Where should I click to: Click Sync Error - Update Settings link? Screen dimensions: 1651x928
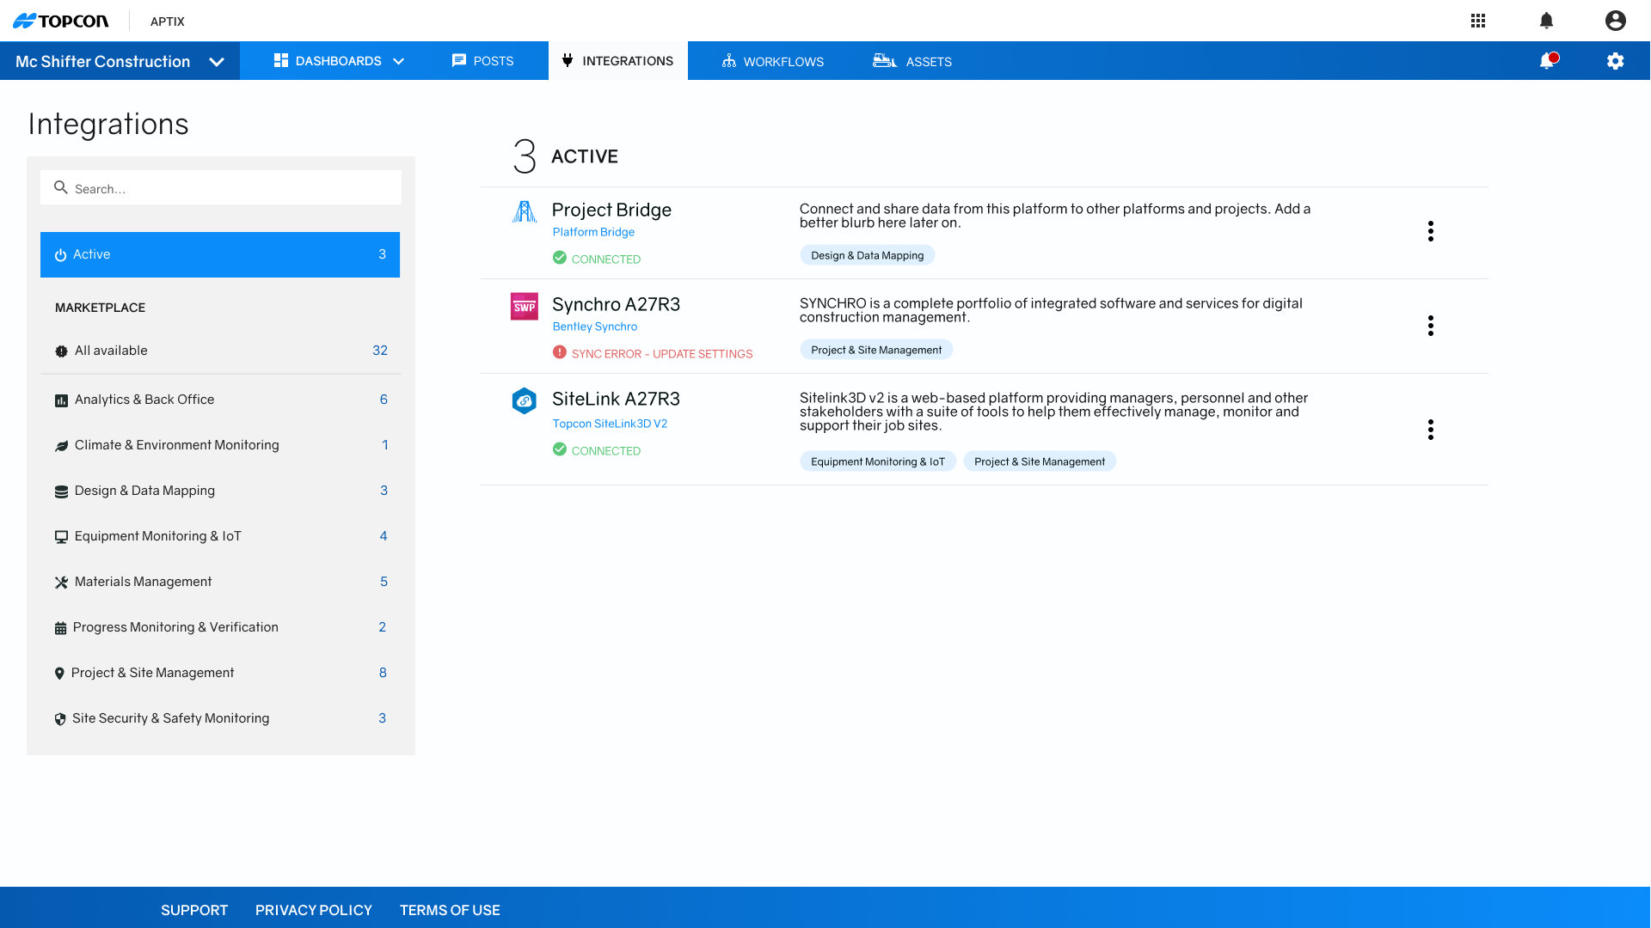coord(662,354)
